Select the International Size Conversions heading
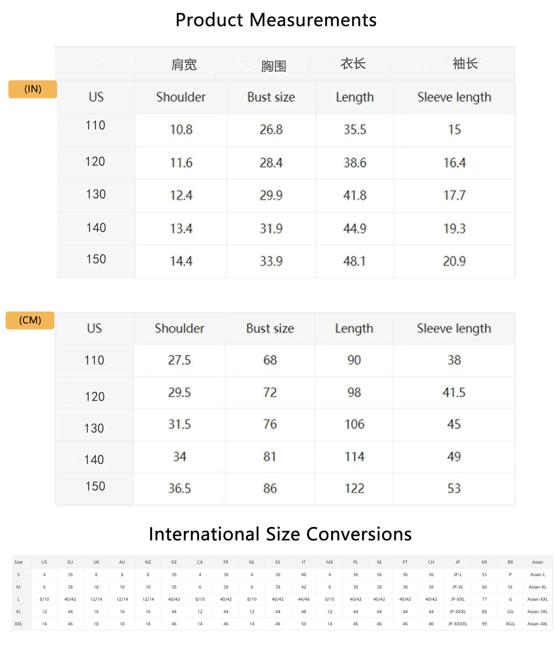This screenshot has width=554, height=649. tap(280, 534)
